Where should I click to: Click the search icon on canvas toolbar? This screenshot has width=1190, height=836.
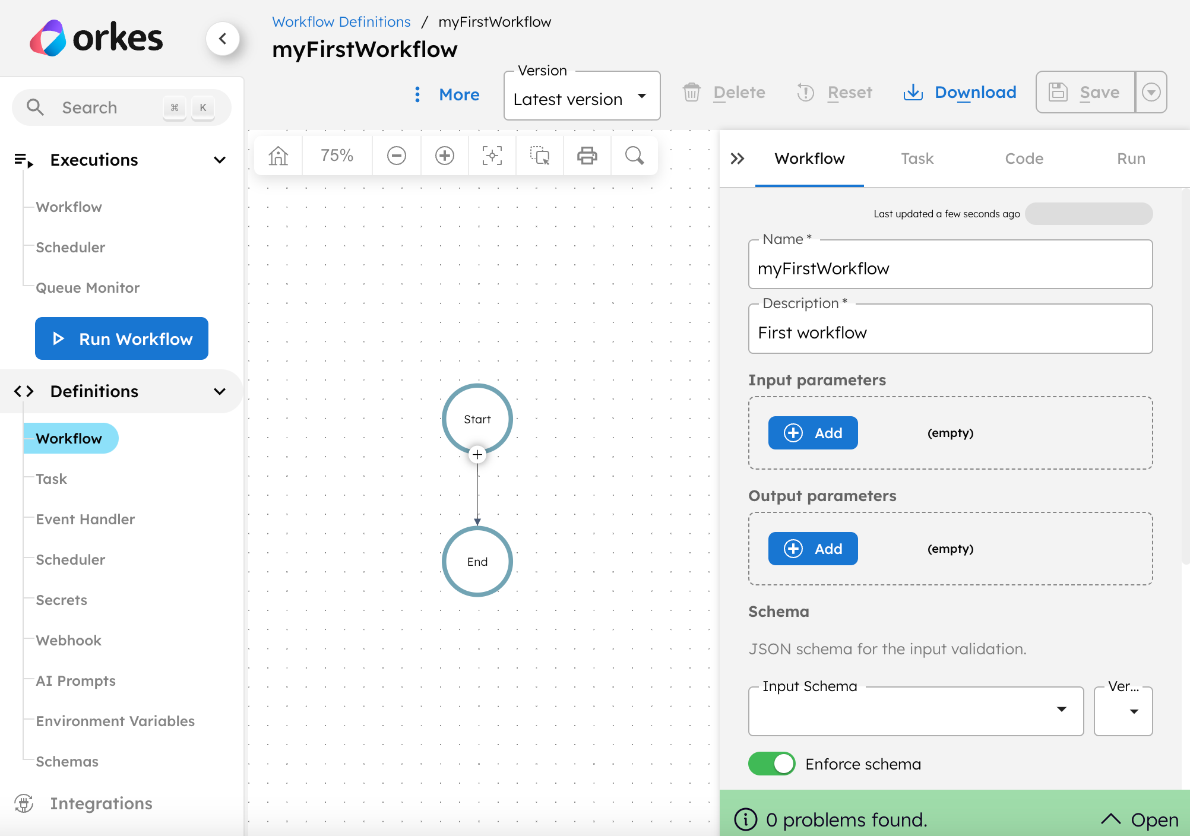(634, 156)
